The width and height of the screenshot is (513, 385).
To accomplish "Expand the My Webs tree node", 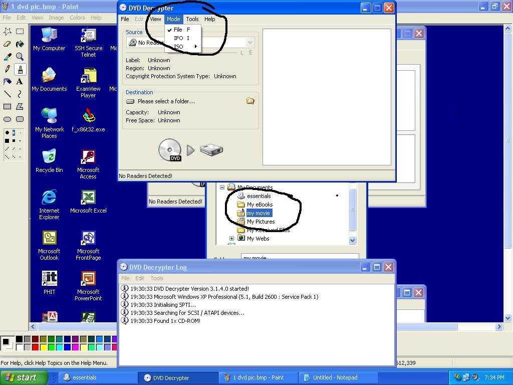I will 231,239.
